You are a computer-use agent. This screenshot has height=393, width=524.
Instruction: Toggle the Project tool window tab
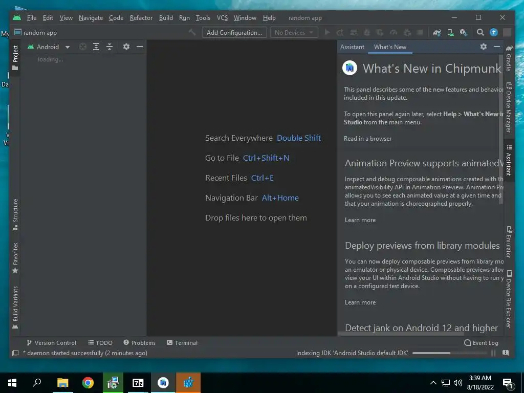pos(15,57)
